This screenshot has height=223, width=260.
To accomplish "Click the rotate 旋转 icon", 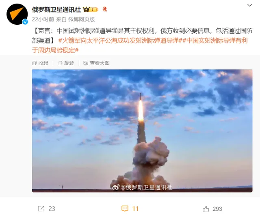I will [60, 63].
